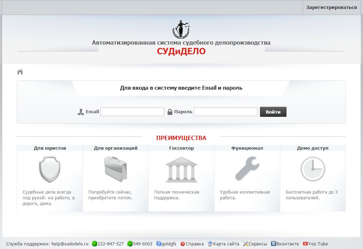Click the padlock icon near Пароль

170,112
